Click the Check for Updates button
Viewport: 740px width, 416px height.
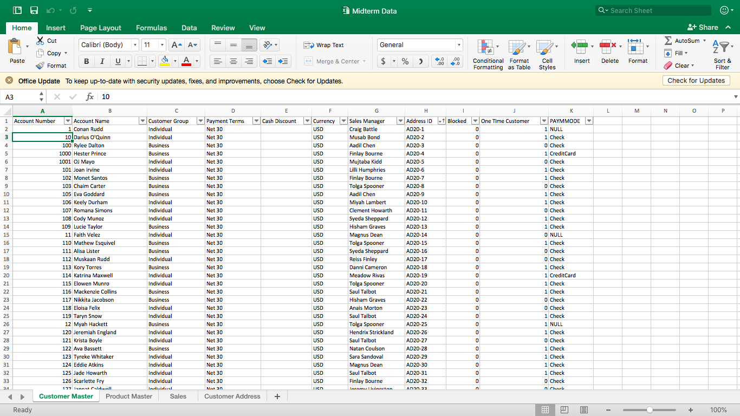pos(696,80)
